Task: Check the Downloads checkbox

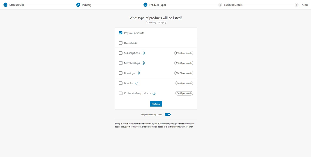Action: (121, 43)
